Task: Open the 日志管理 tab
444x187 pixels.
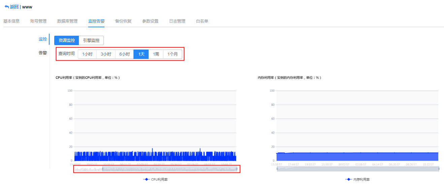Action: pyautogui.click(x=177, y=21)
